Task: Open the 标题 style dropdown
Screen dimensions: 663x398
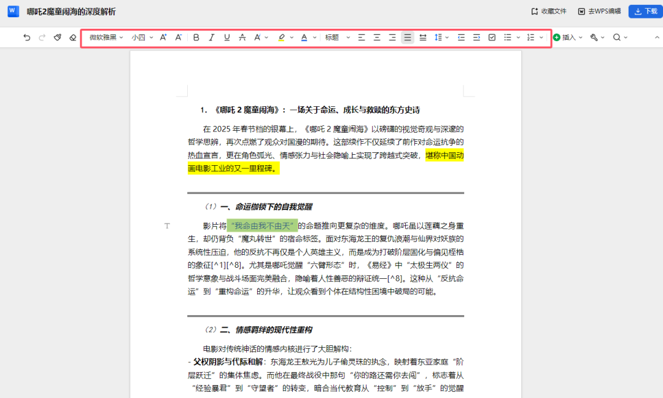Action: point(337,37)
